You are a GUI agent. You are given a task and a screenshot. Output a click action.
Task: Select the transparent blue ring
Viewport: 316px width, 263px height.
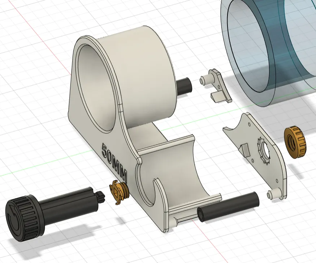point(268,50)
